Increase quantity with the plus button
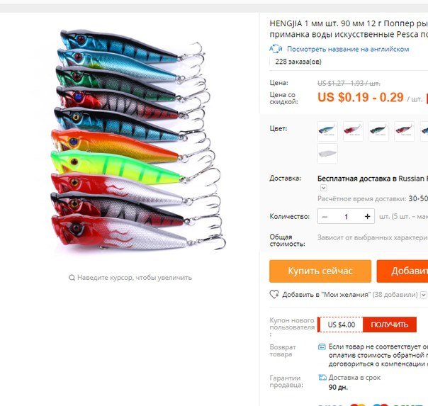Viewport: 428px width, 406px height. pyautogui.click(x=367, y=217)
